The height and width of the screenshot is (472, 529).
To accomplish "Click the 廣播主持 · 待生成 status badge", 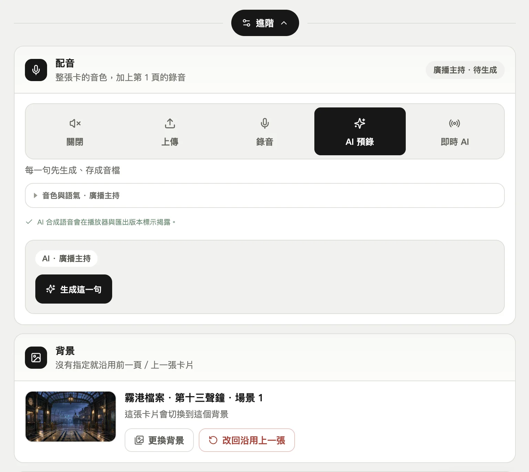I will point(465,70).
